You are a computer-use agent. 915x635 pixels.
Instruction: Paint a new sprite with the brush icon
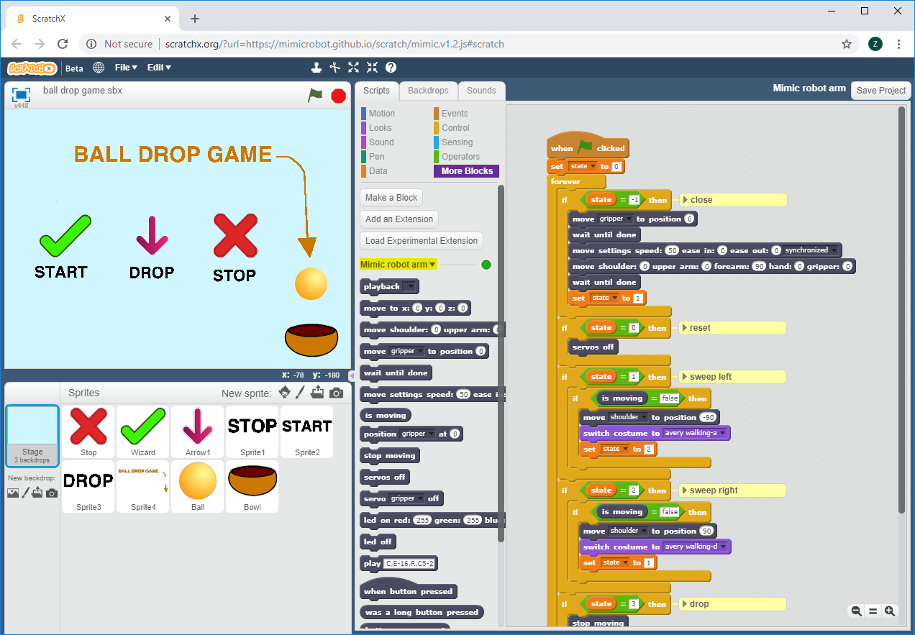[x=301, y=393]
